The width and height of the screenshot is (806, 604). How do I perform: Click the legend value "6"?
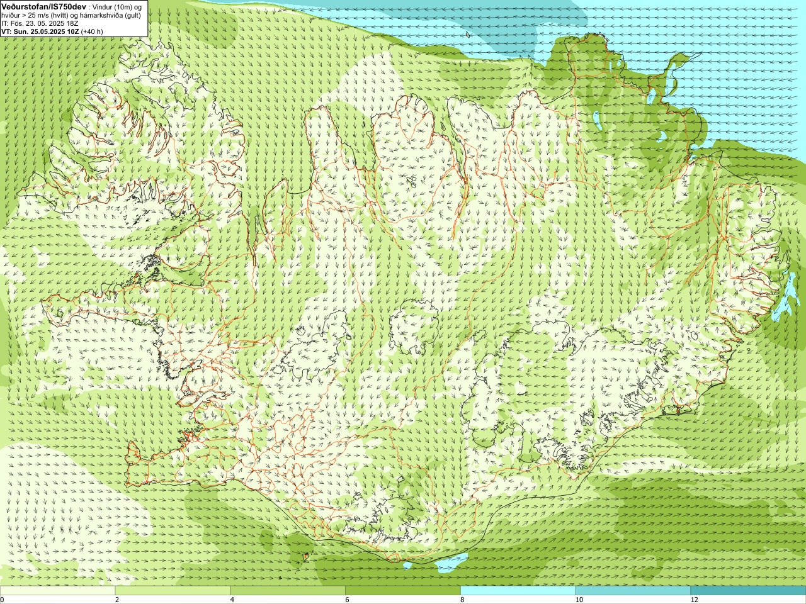(348, 600)
